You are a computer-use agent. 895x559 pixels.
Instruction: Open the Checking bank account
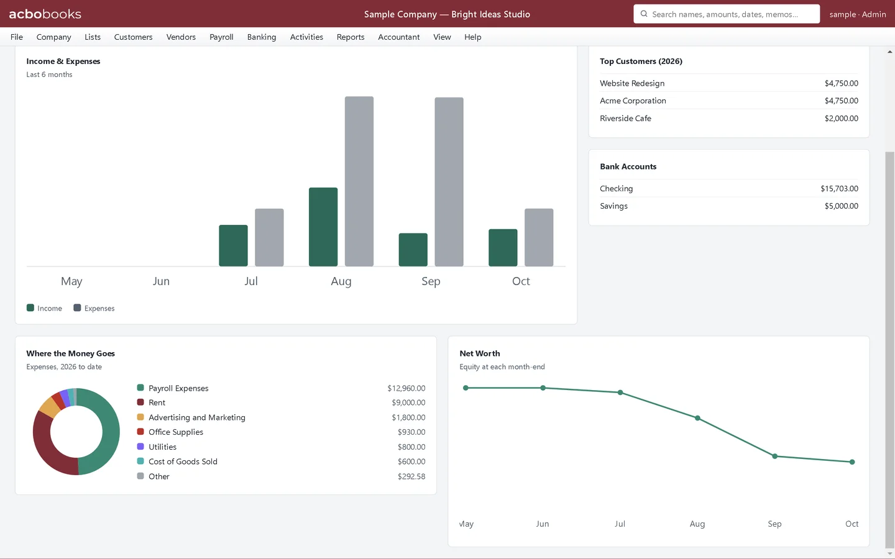pos(729,188)
